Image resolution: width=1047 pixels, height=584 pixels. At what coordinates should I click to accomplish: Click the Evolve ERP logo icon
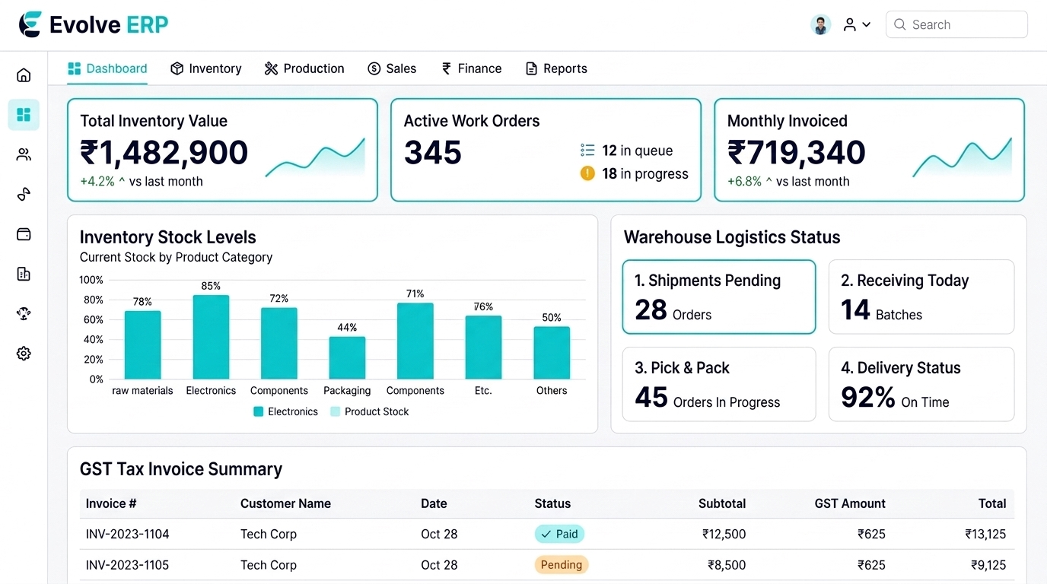(x=30, y=24)
